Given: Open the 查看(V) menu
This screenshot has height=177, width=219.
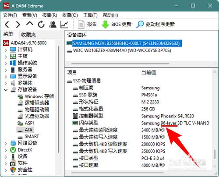Looking at the screenshot, I should [30, 15].
